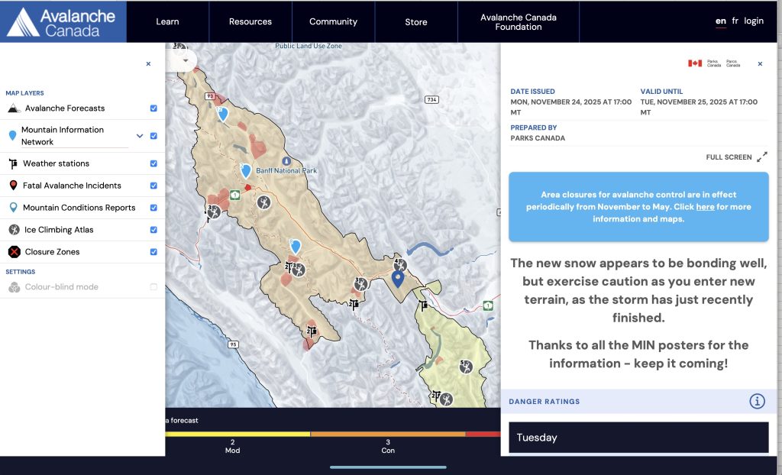Uncheck the Avalanche Forecasts layer checkbox

click(153, 108)
